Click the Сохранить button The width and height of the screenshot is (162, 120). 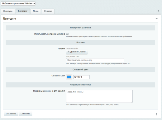pos(11,114)
